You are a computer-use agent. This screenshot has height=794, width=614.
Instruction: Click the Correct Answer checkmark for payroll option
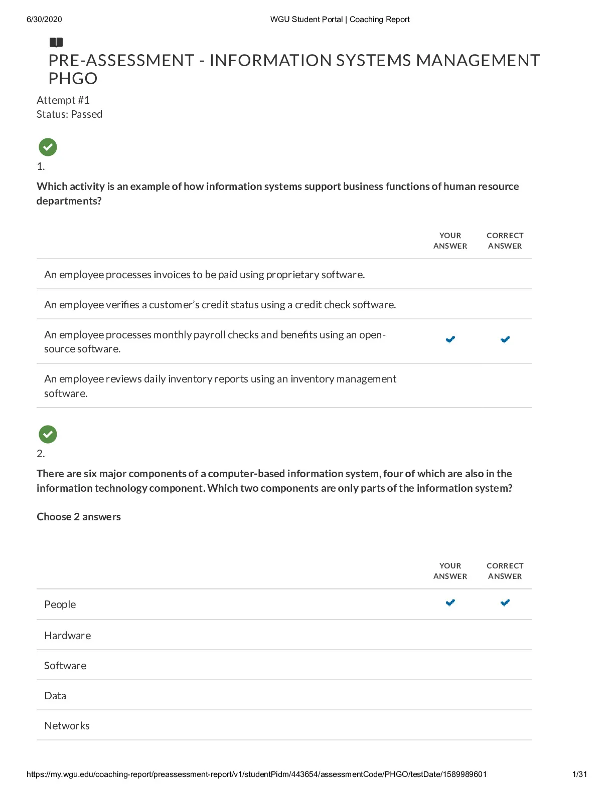(x=505, y=339)
